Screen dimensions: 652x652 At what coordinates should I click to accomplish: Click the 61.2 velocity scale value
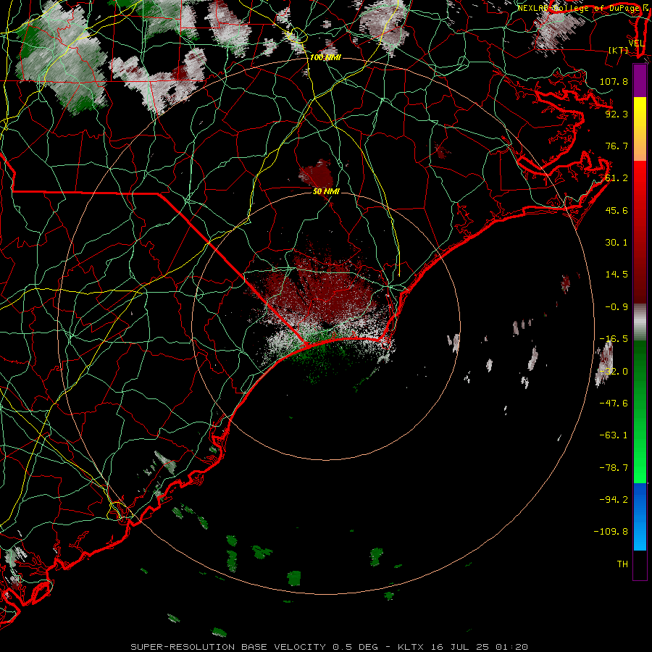click(617, 178)
